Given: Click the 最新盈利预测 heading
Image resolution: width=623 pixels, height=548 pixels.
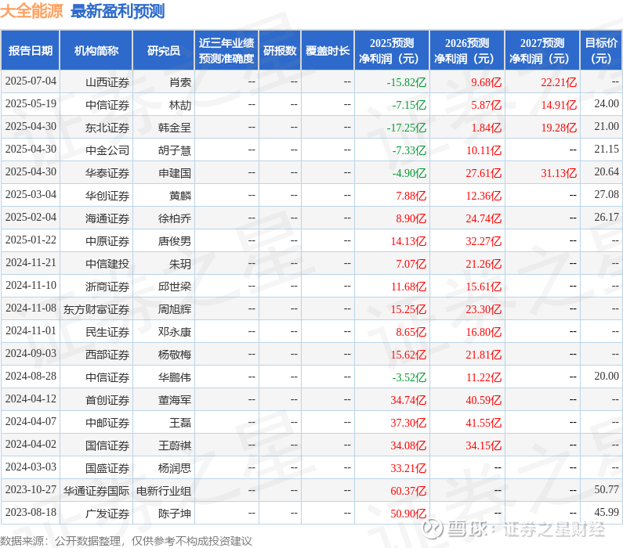Looking at the screenshot, I should (118, 11).
